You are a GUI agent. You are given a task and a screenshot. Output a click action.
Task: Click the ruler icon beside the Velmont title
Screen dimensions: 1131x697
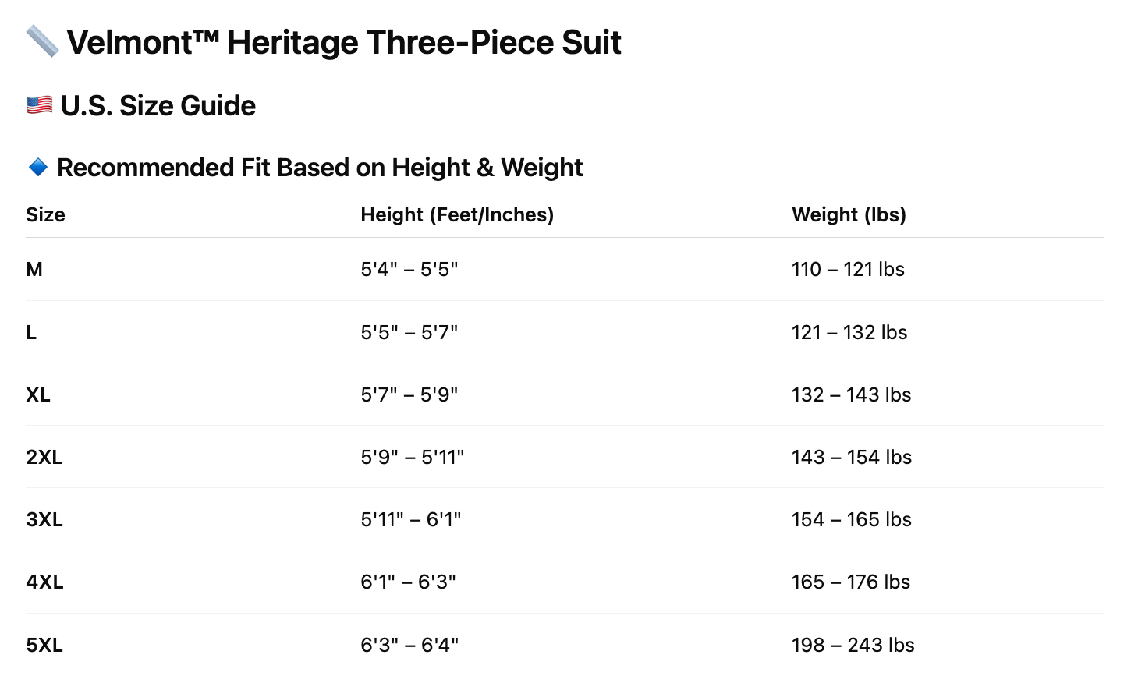(42, 41)
